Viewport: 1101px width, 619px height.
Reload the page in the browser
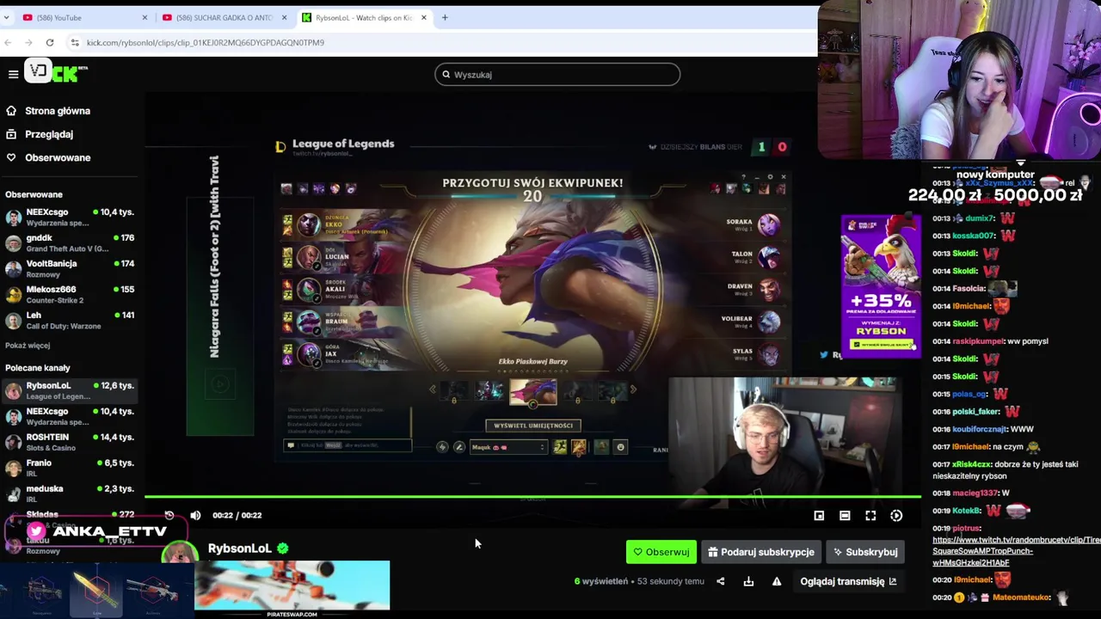click(50, 42)
